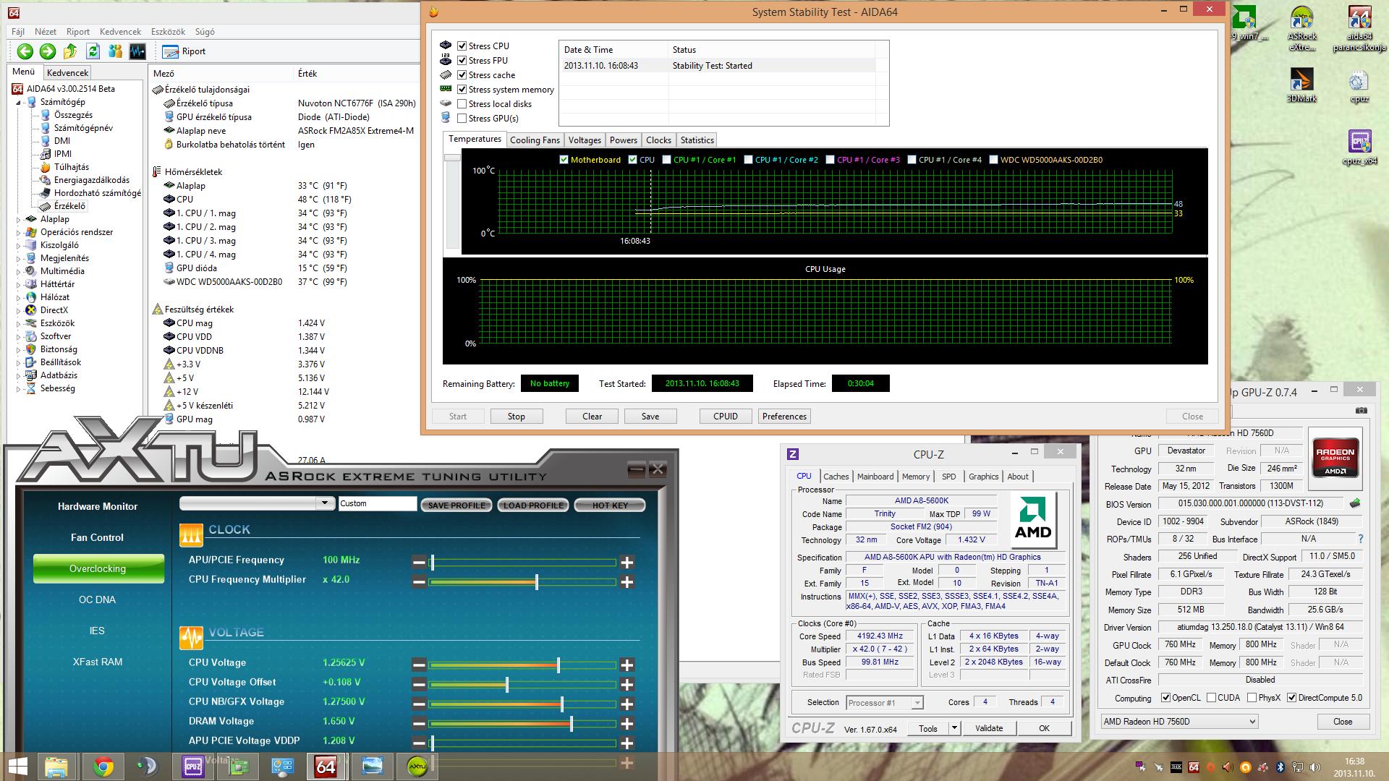The image size is (1389, 781).
Task: Click CPU Frequency Multiplier slider handle
Action: click(x=536, y=582)
